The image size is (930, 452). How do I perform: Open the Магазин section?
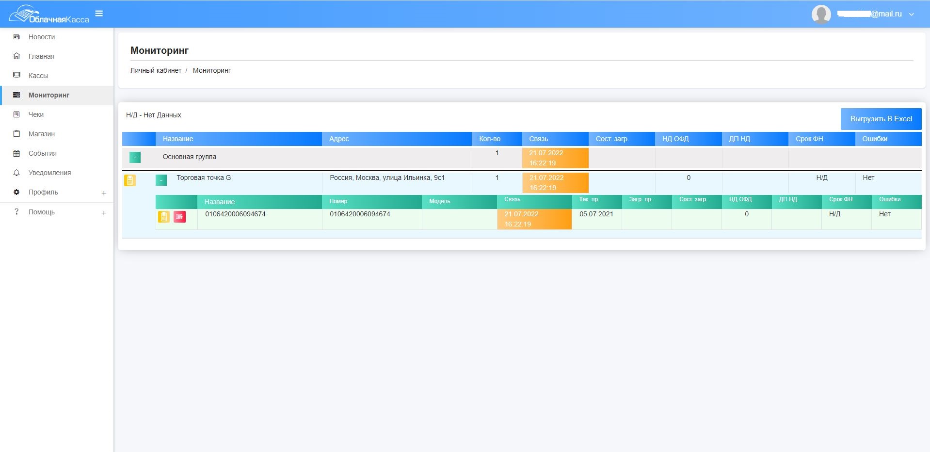[41, 134]
